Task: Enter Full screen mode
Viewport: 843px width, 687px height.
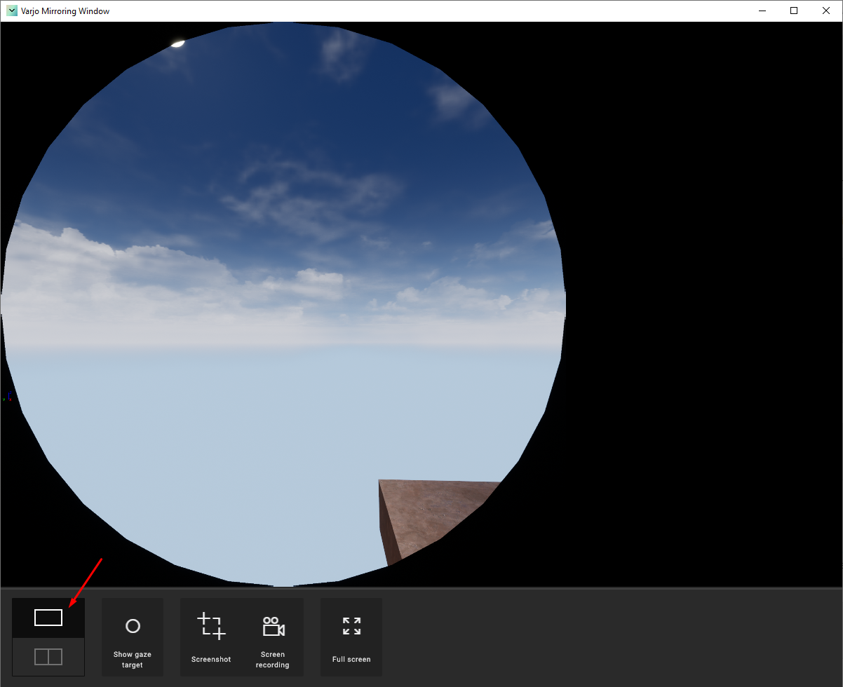Action: (351, 637)
